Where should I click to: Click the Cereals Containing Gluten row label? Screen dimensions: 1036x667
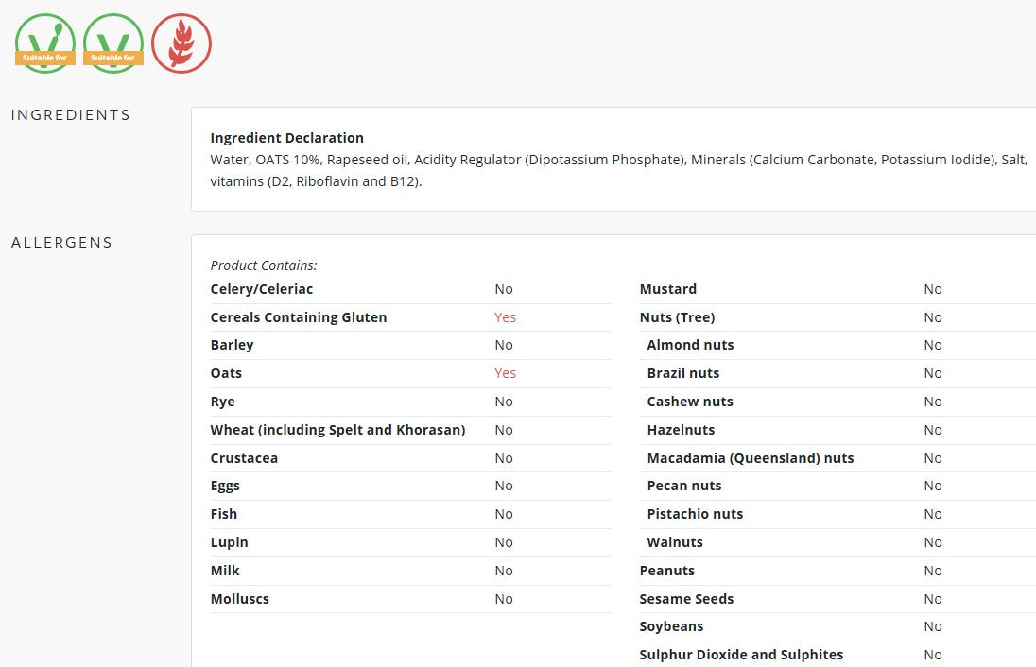[x=299, y=317]
